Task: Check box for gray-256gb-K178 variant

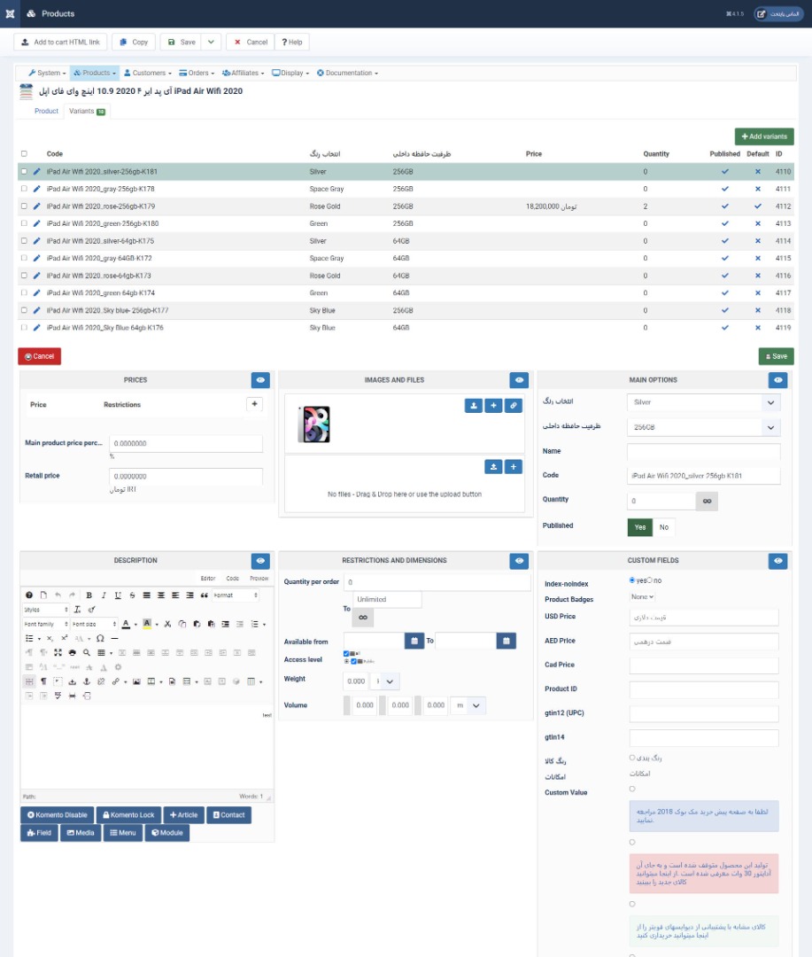Action: (x=25, y=189)
